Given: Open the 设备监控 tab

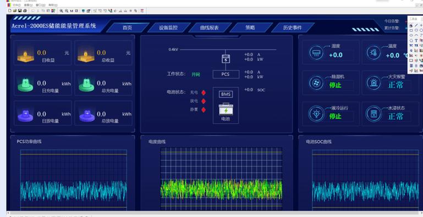Looking at the screenshot, I should tap(168, 28).
